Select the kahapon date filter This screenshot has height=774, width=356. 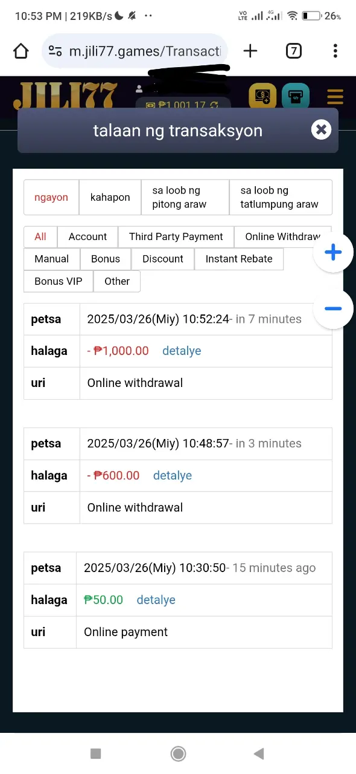click(x=110, y=197)
